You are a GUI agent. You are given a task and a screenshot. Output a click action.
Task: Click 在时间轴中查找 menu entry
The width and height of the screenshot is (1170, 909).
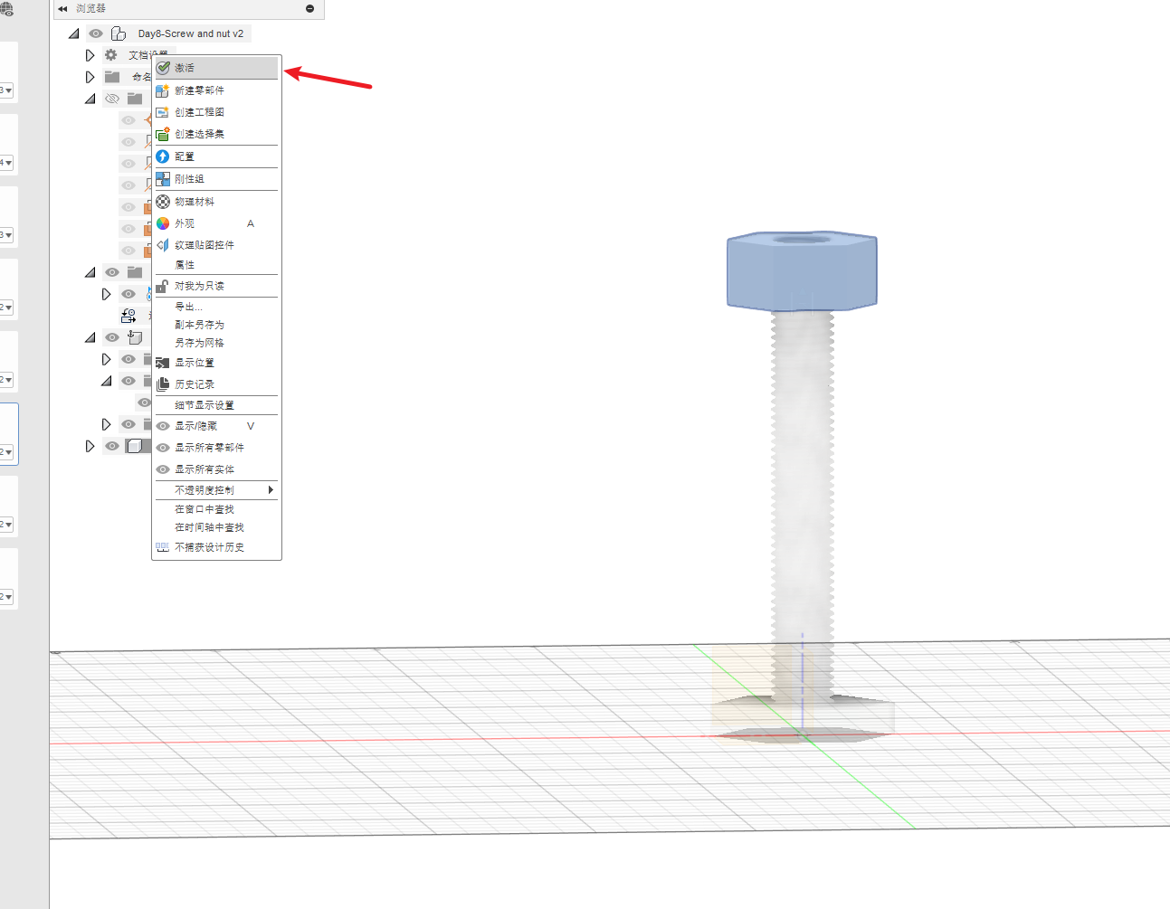[209, 527]
